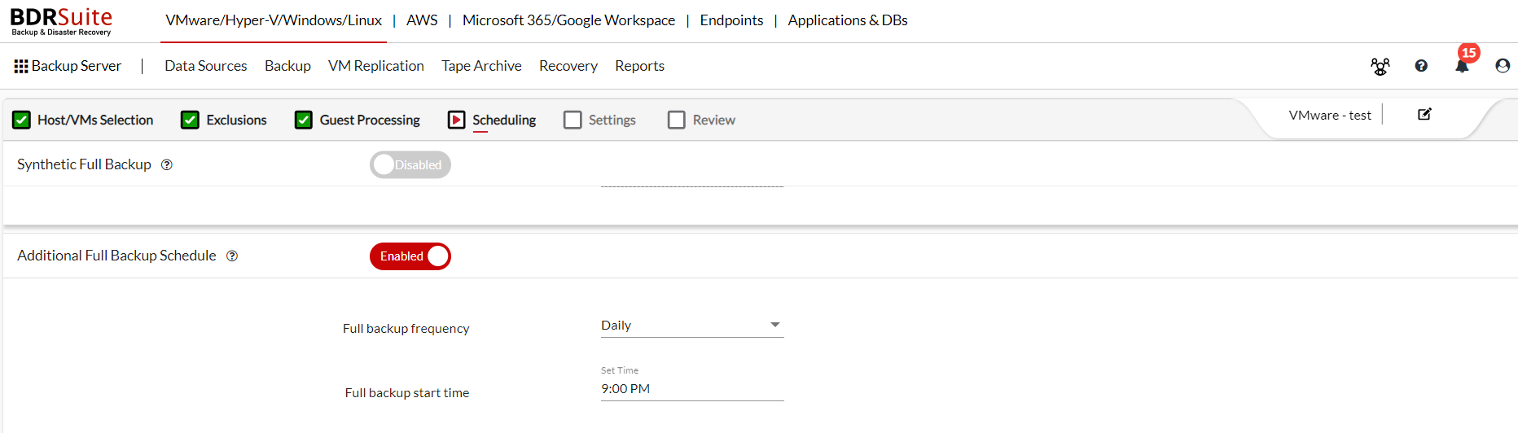Image resolution: width=1518 pixels, height=433 pixels.
Task: Open the Reports link
Action: click(x=639, y=66)
